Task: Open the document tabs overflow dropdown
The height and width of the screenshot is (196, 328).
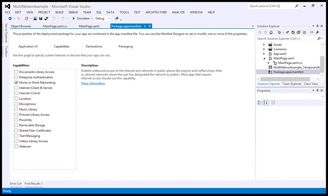Action: 253,26
